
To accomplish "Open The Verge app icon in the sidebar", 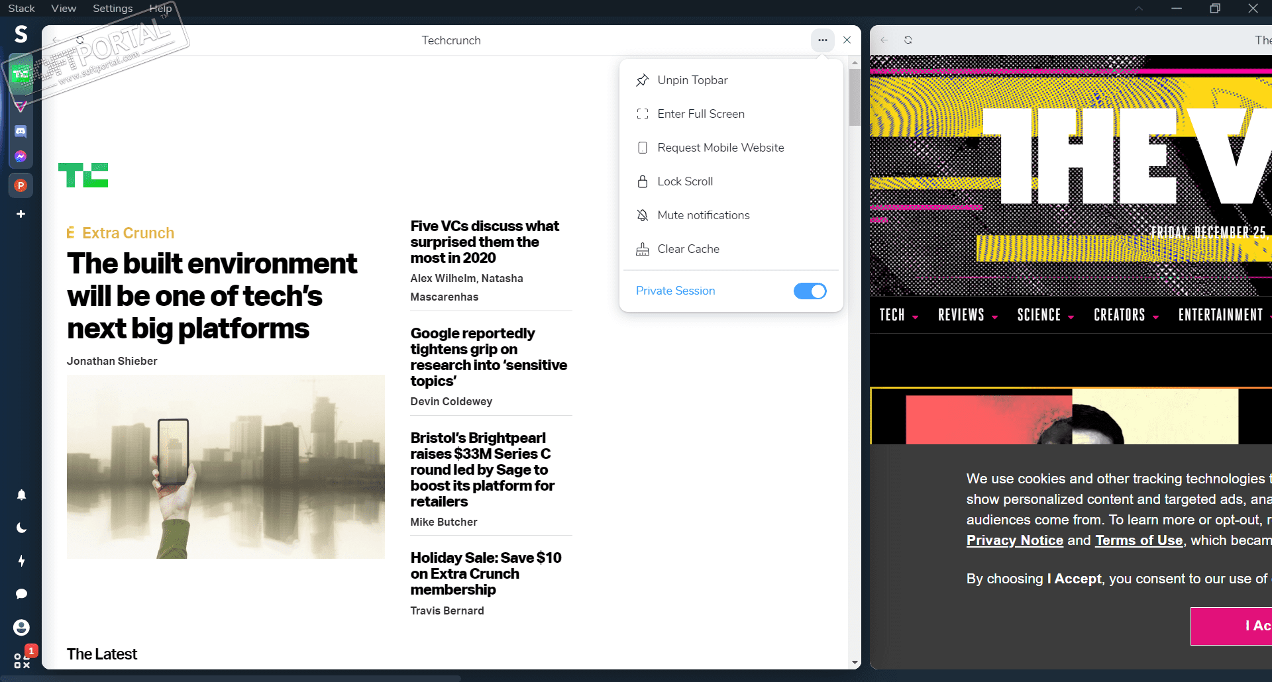I will point(21,105).
